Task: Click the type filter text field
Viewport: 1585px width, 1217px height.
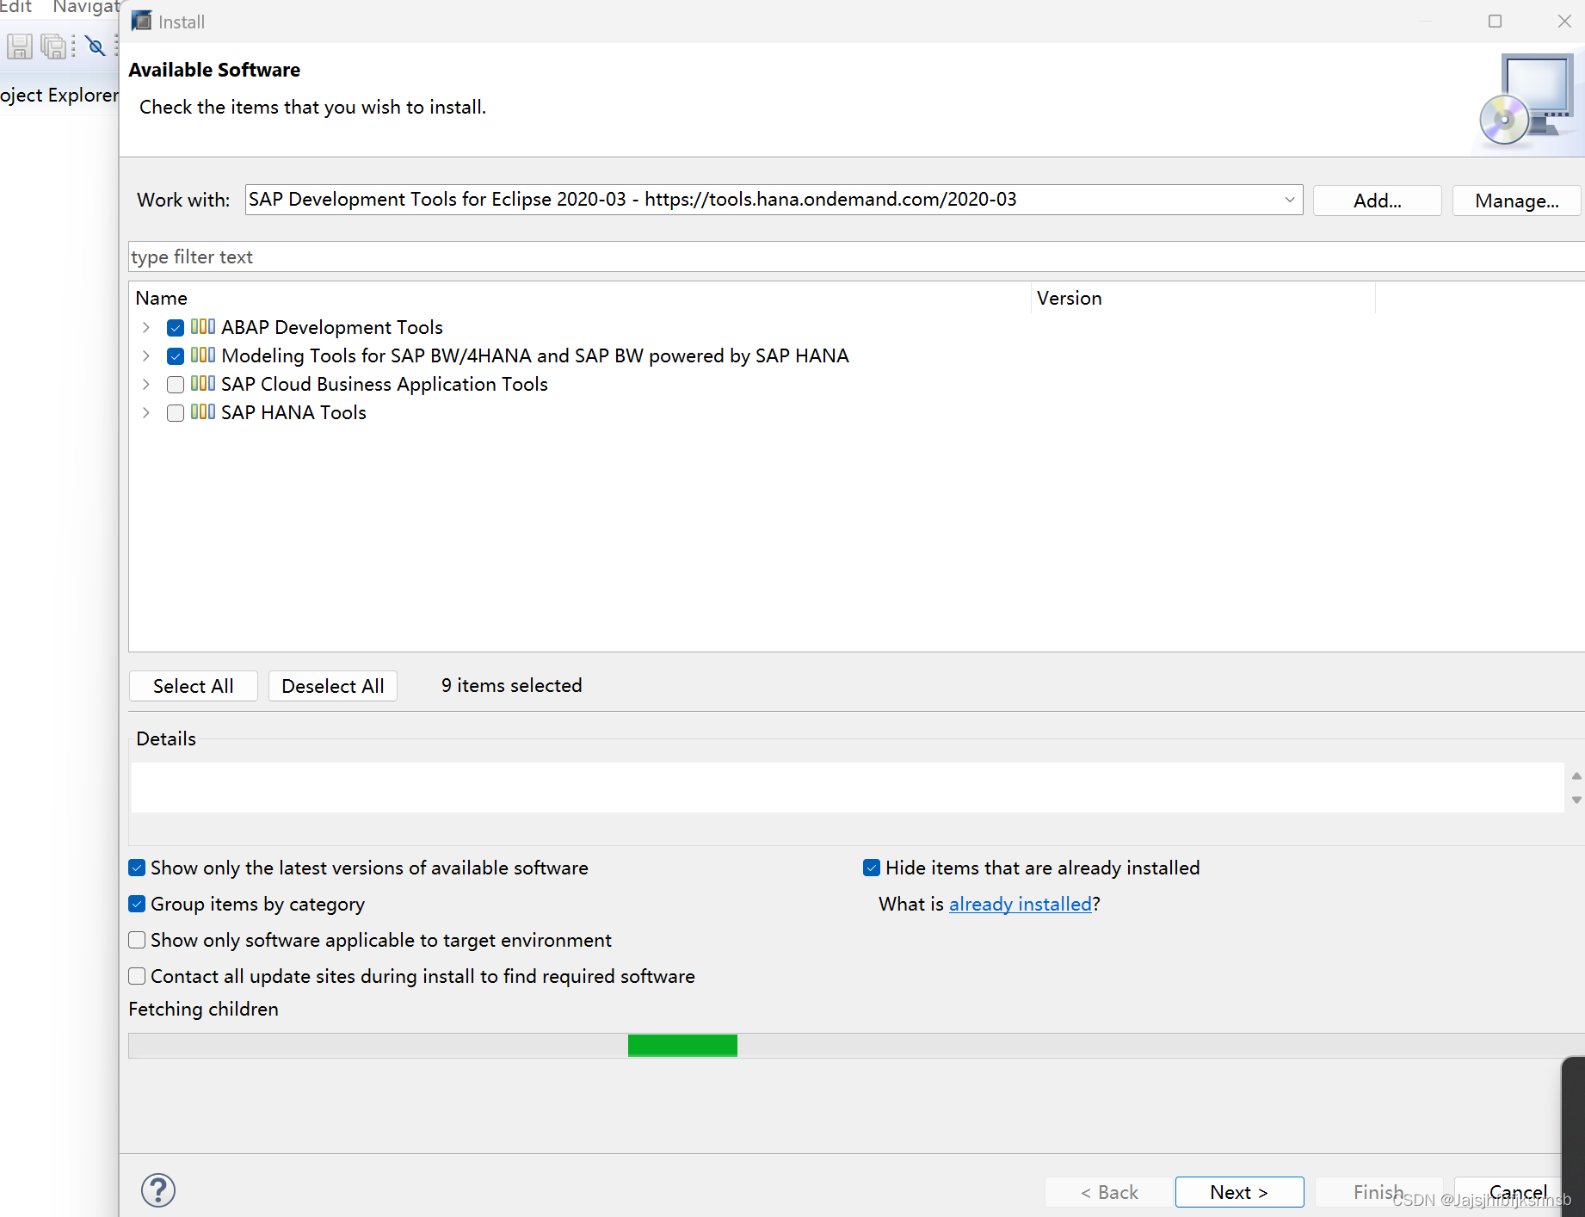Action: pos(856,256)
